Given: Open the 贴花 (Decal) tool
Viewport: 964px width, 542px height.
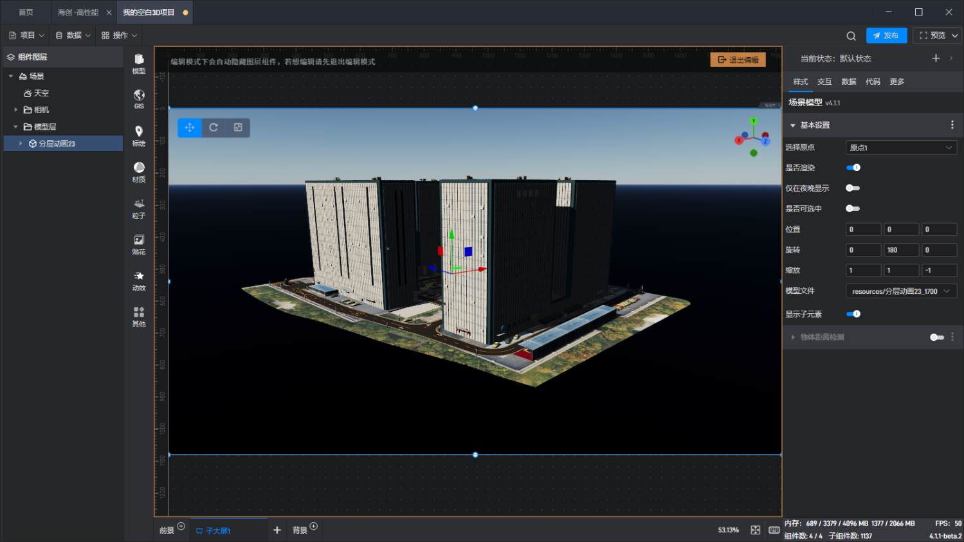Looking at the screenshot, I should 139,244.
